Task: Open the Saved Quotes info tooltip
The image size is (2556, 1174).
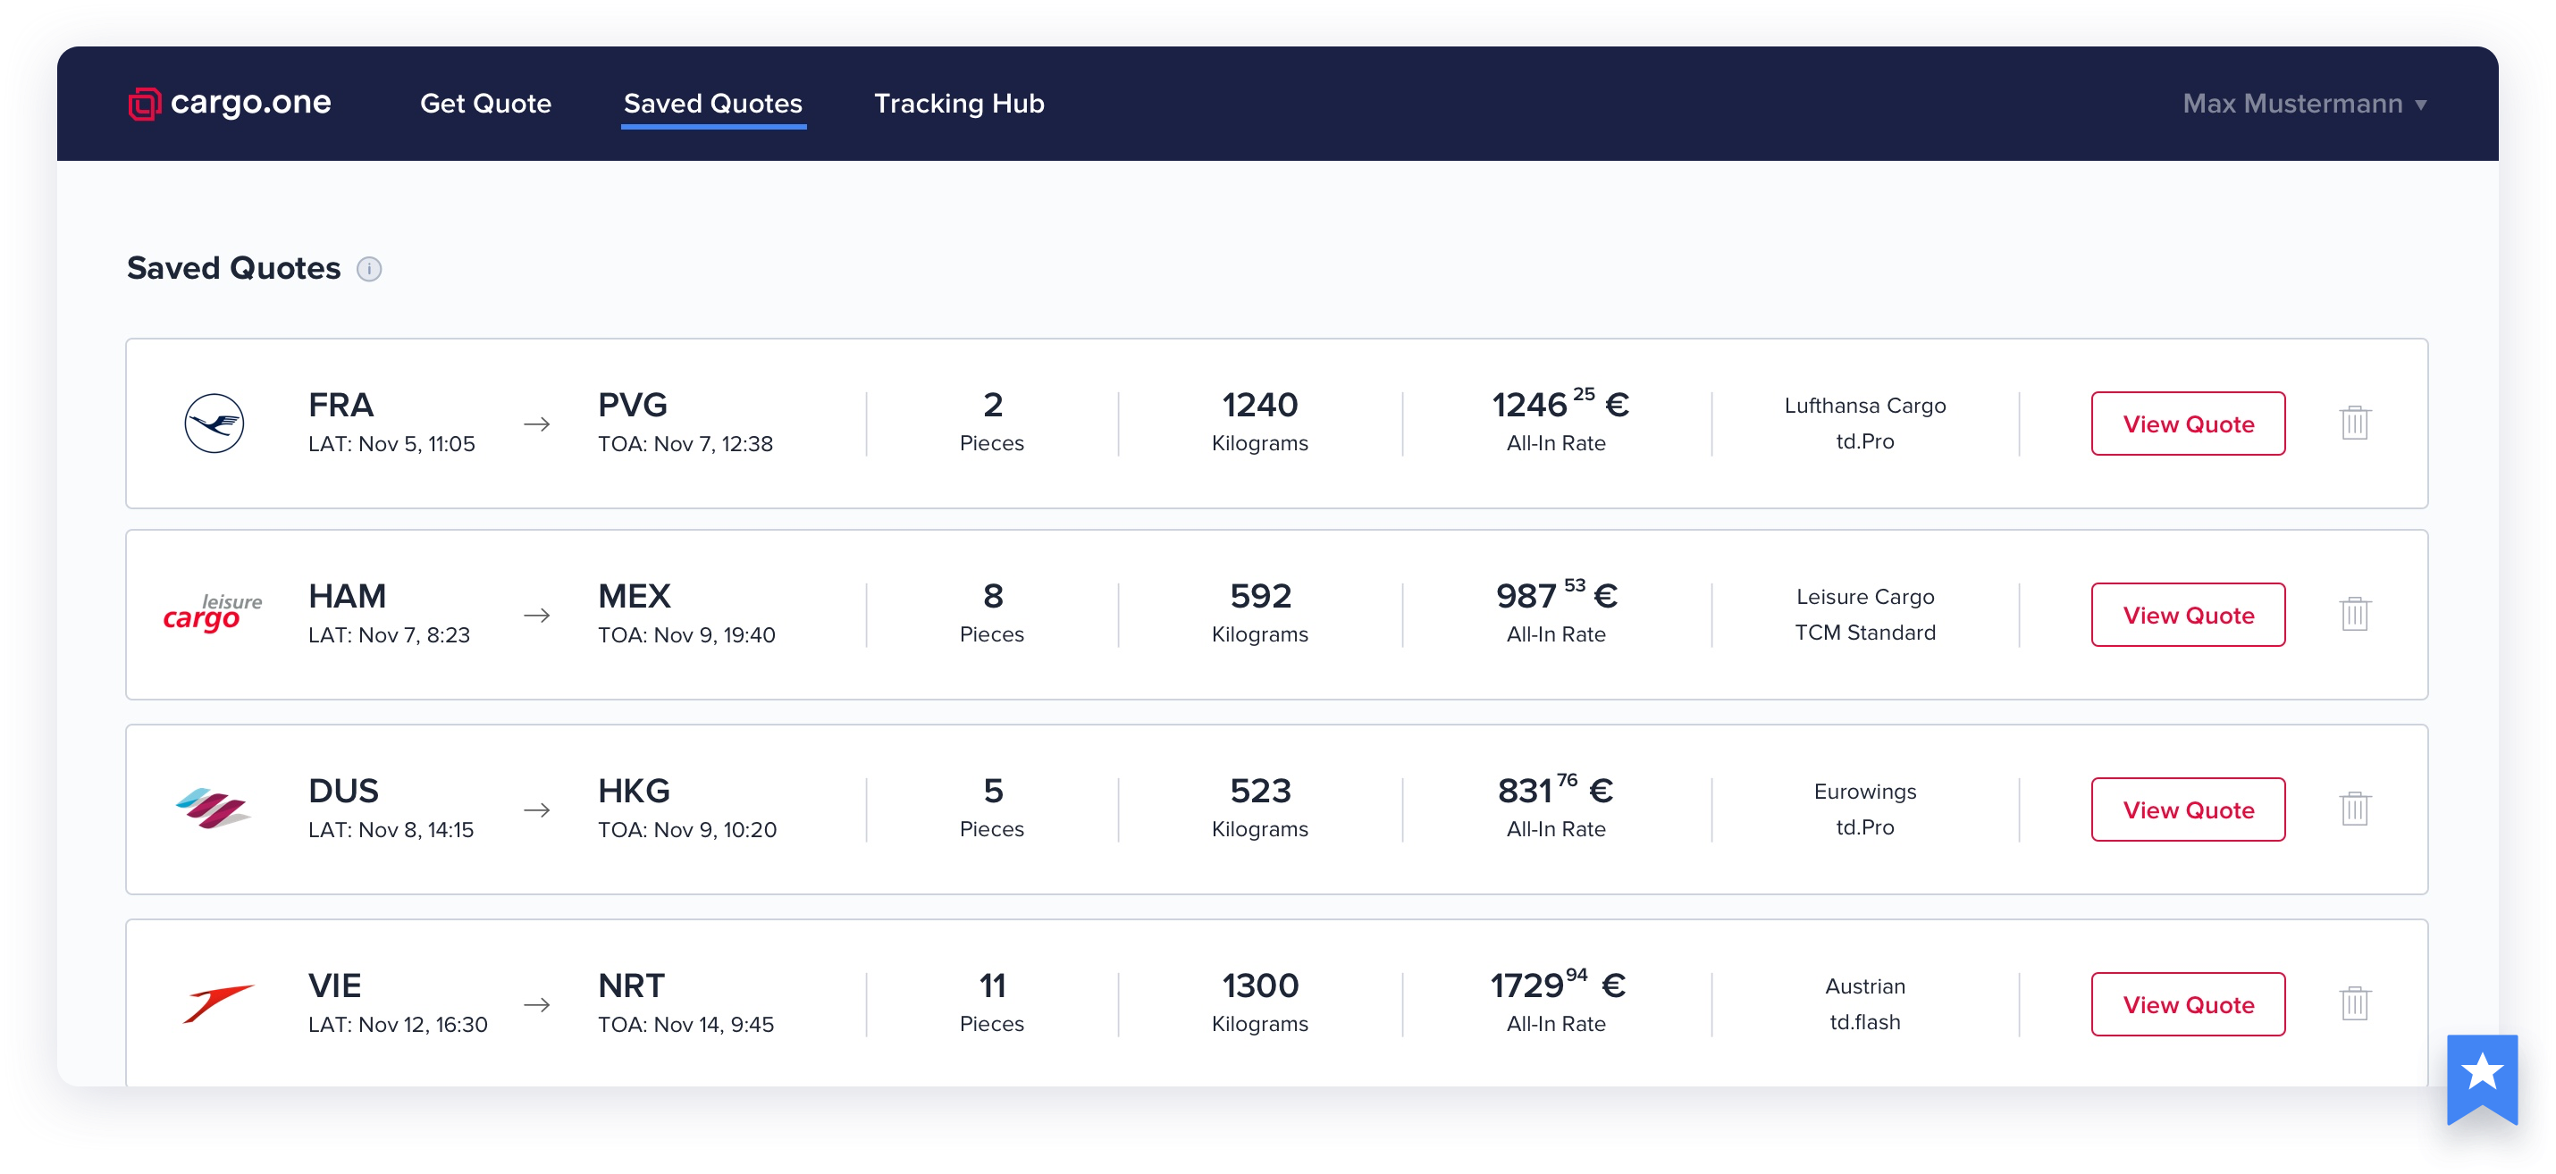Action: click(x=370, y=269)
